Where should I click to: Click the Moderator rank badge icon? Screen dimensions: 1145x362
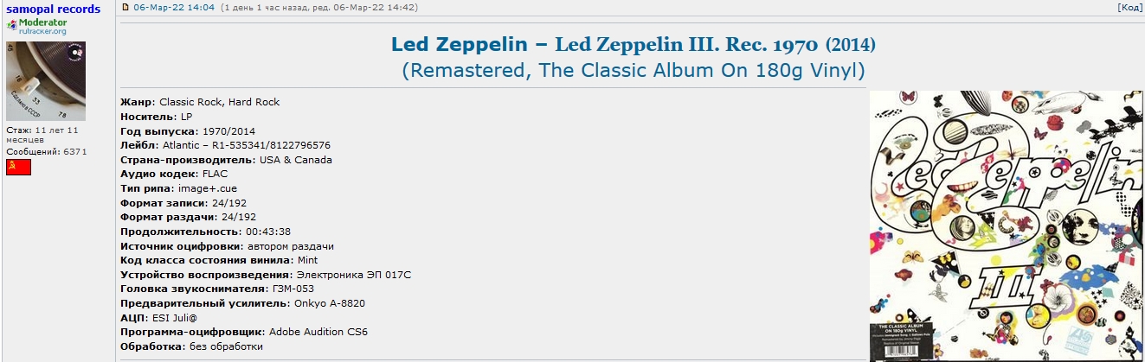tap(11, 25)
